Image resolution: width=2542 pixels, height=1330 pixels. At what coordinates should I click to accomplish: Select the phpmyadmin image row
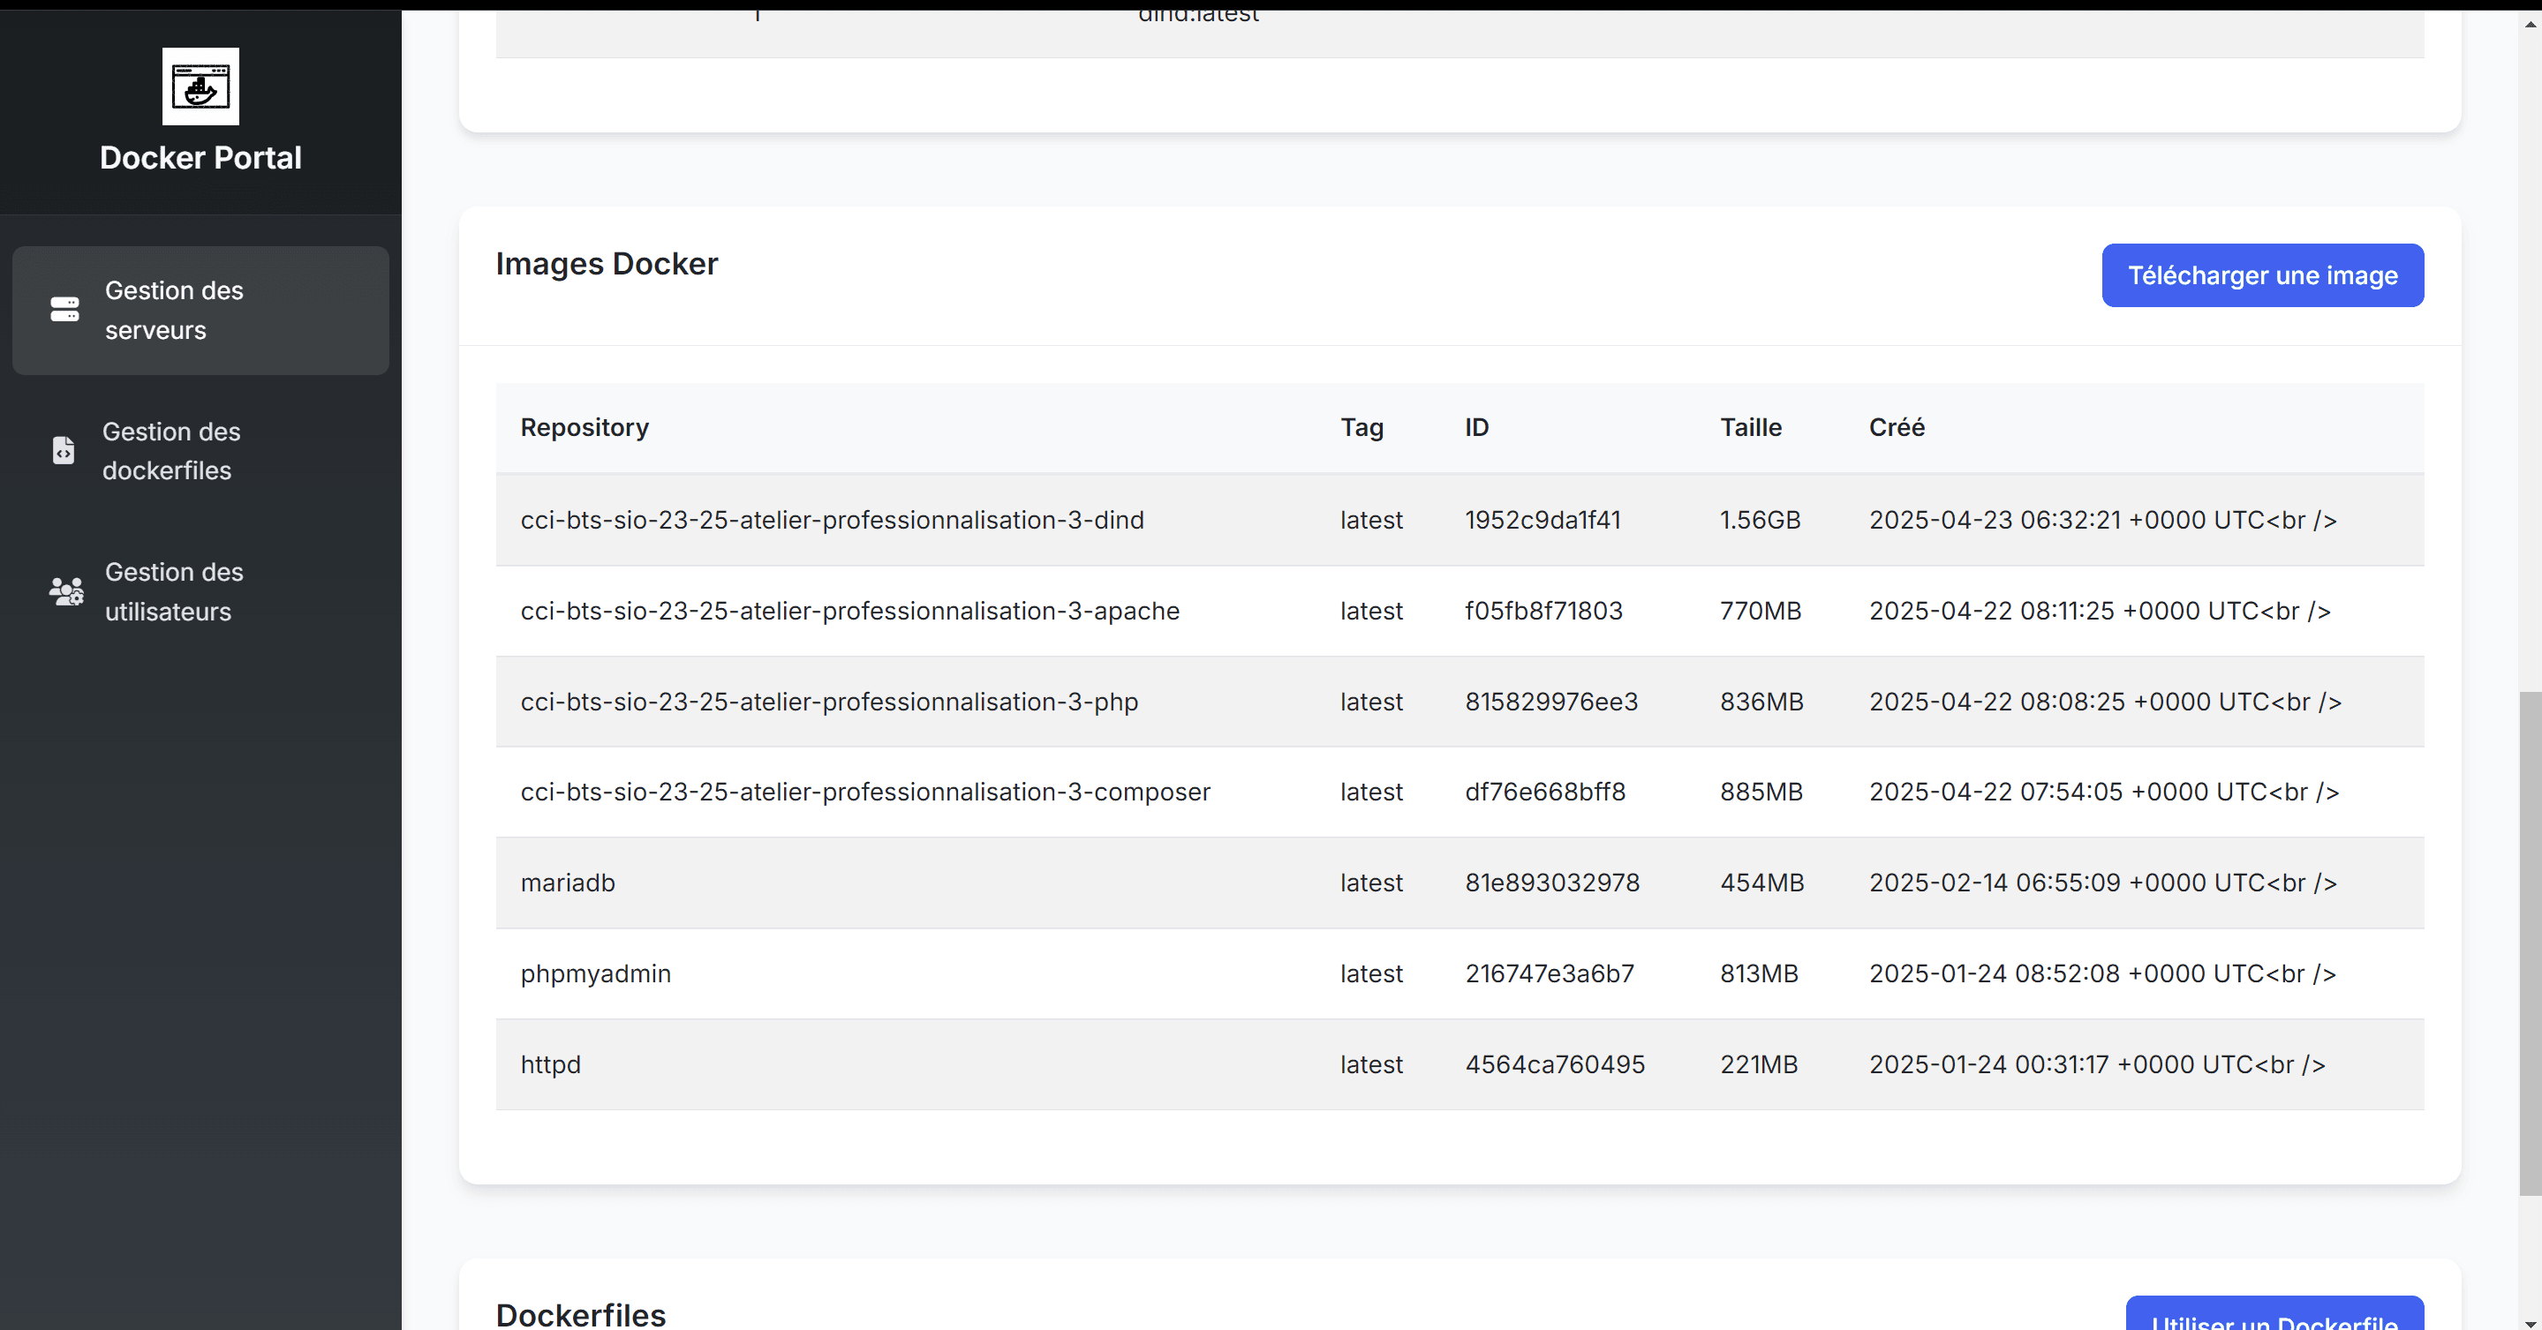point(596,973)
